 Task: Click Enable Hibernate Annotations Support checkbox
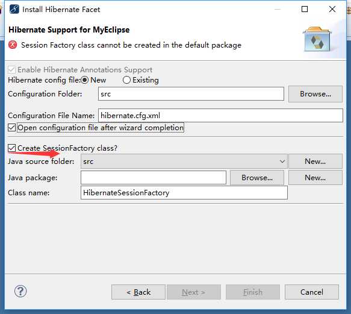tap(11, 70)
